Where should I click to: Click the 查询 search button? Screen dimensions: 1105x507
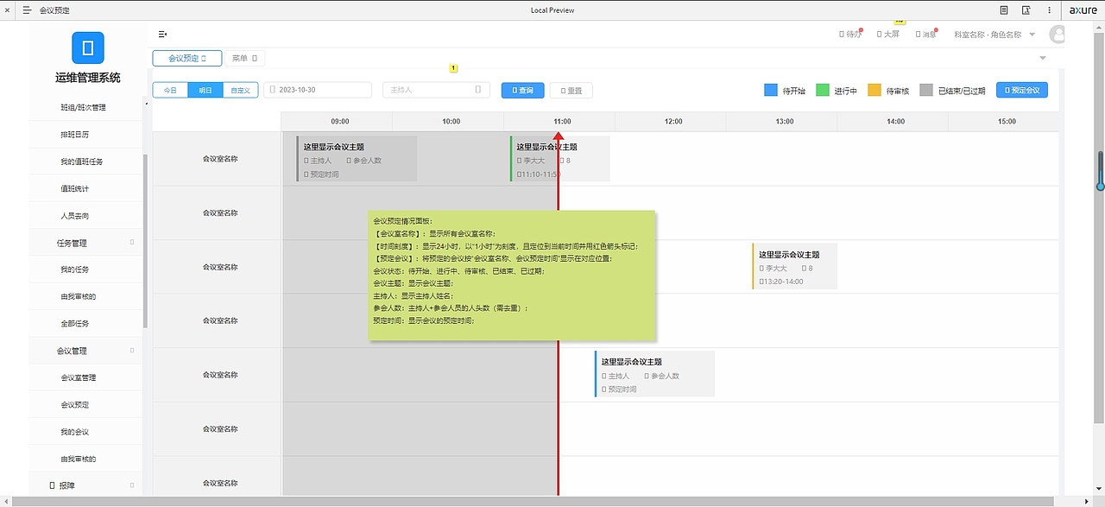(523, 90)
